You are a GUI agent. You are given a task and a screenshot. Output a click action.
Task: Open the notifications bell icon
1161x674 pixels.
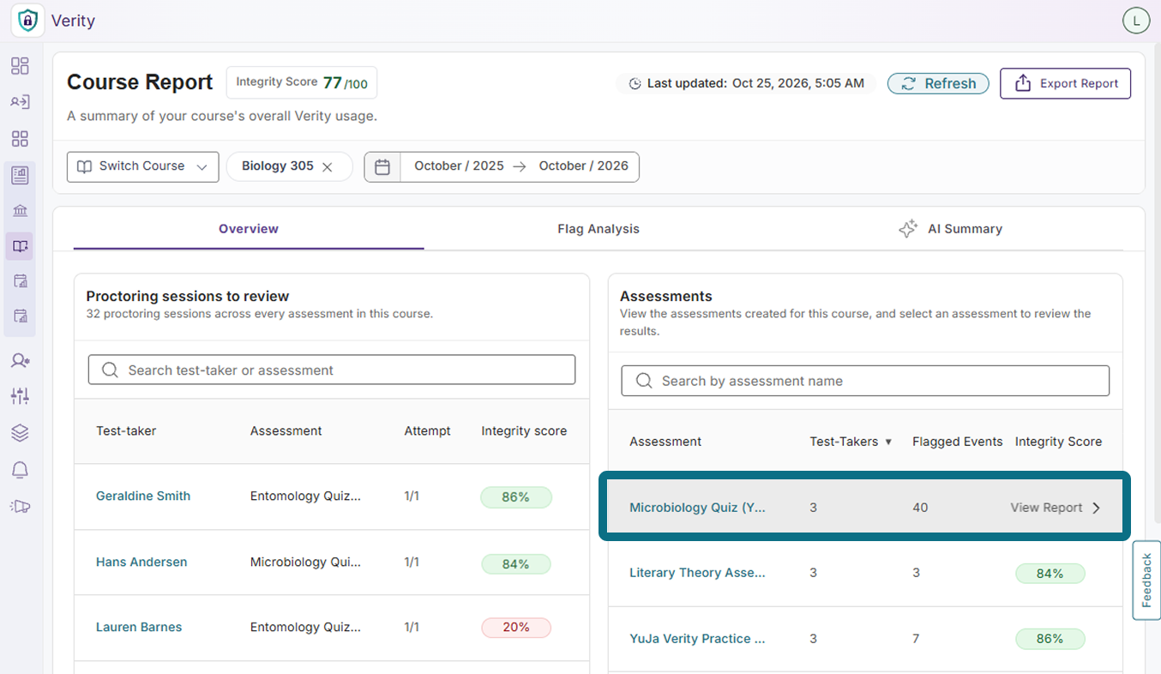[20, 470]
